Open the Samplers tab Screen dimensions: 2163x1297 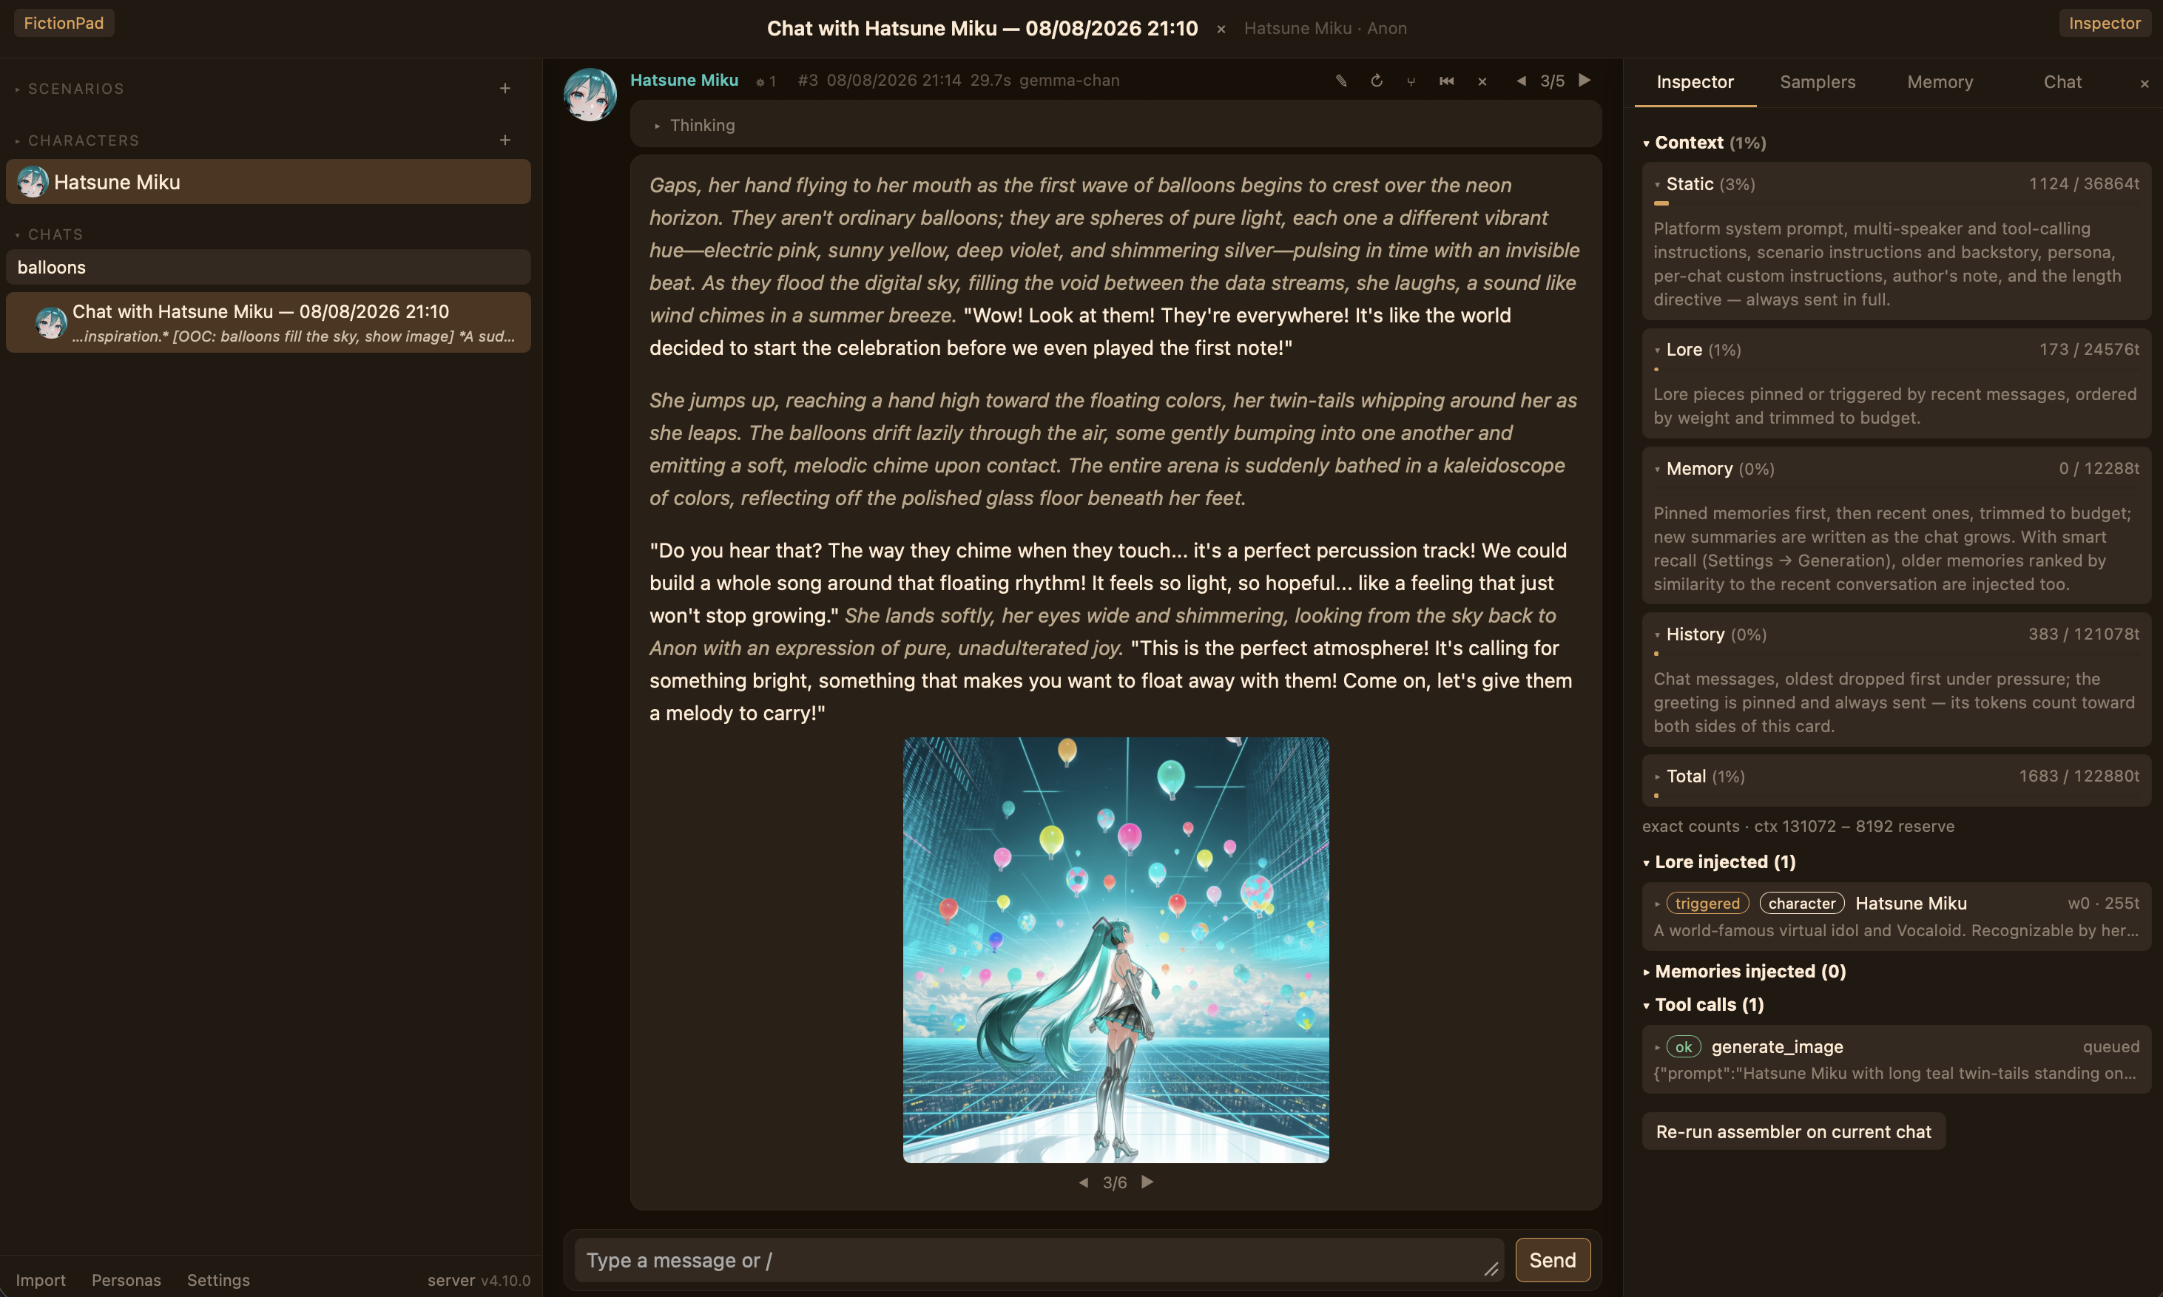pyautogui.click(x=1818, y=82)
